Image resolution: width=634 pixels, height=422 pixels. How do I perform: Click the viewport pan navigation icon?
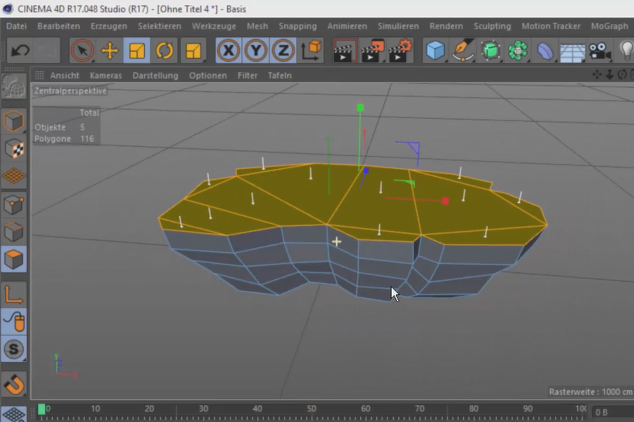click(597, 75)
